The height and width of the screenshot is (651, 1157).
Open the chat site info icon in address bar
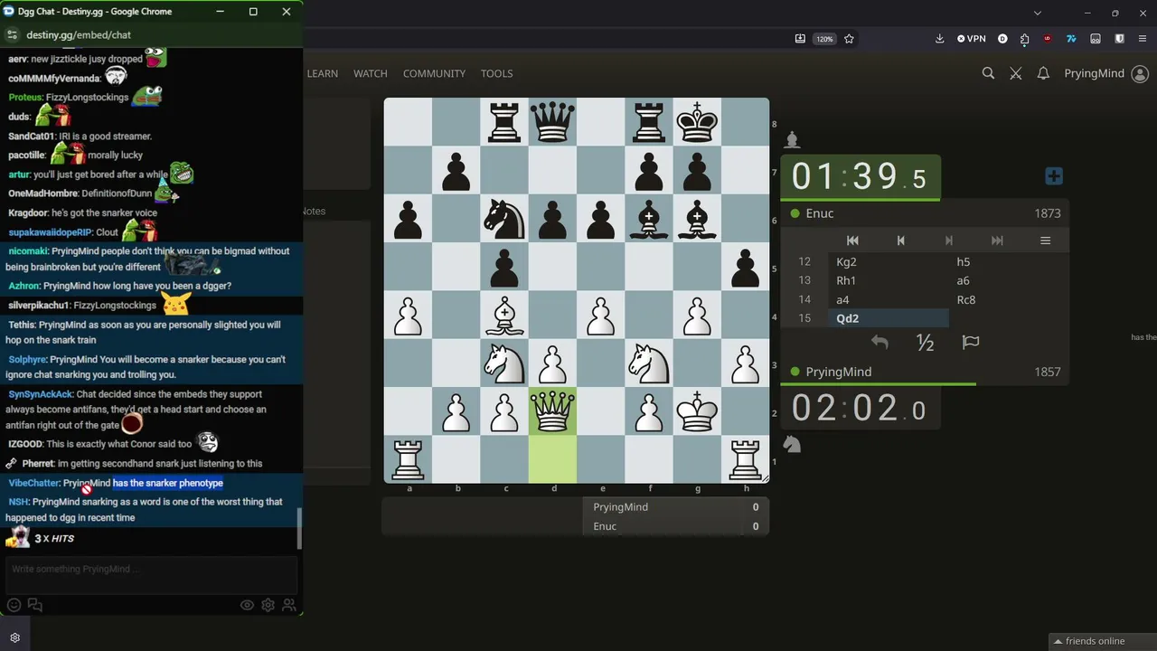pos(12,34)
